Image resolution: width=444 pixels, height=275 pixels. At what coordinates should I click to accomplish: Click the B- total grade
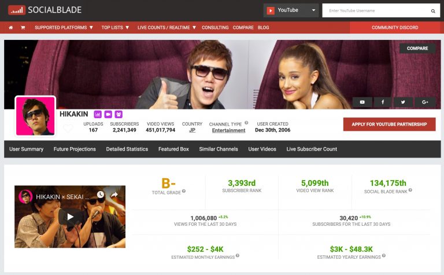pos(168,183)
